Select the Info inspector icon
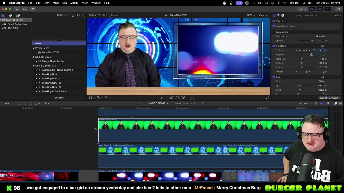This screenshot has height=193, width=344. (283, 15)
